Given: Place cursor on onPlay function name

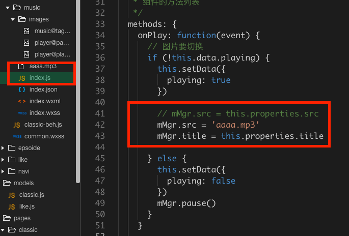Looking at the screenshot, I should point(152,36).
